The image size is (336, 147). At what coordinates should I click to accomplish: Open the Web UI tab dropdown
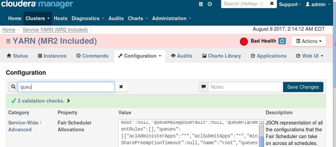click(x=310, y=56)
